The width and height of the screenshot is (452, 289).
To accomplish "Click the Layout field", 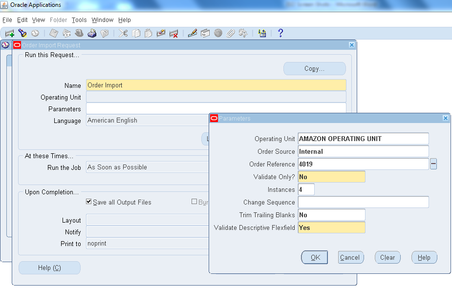I will [x=147, y=220].
